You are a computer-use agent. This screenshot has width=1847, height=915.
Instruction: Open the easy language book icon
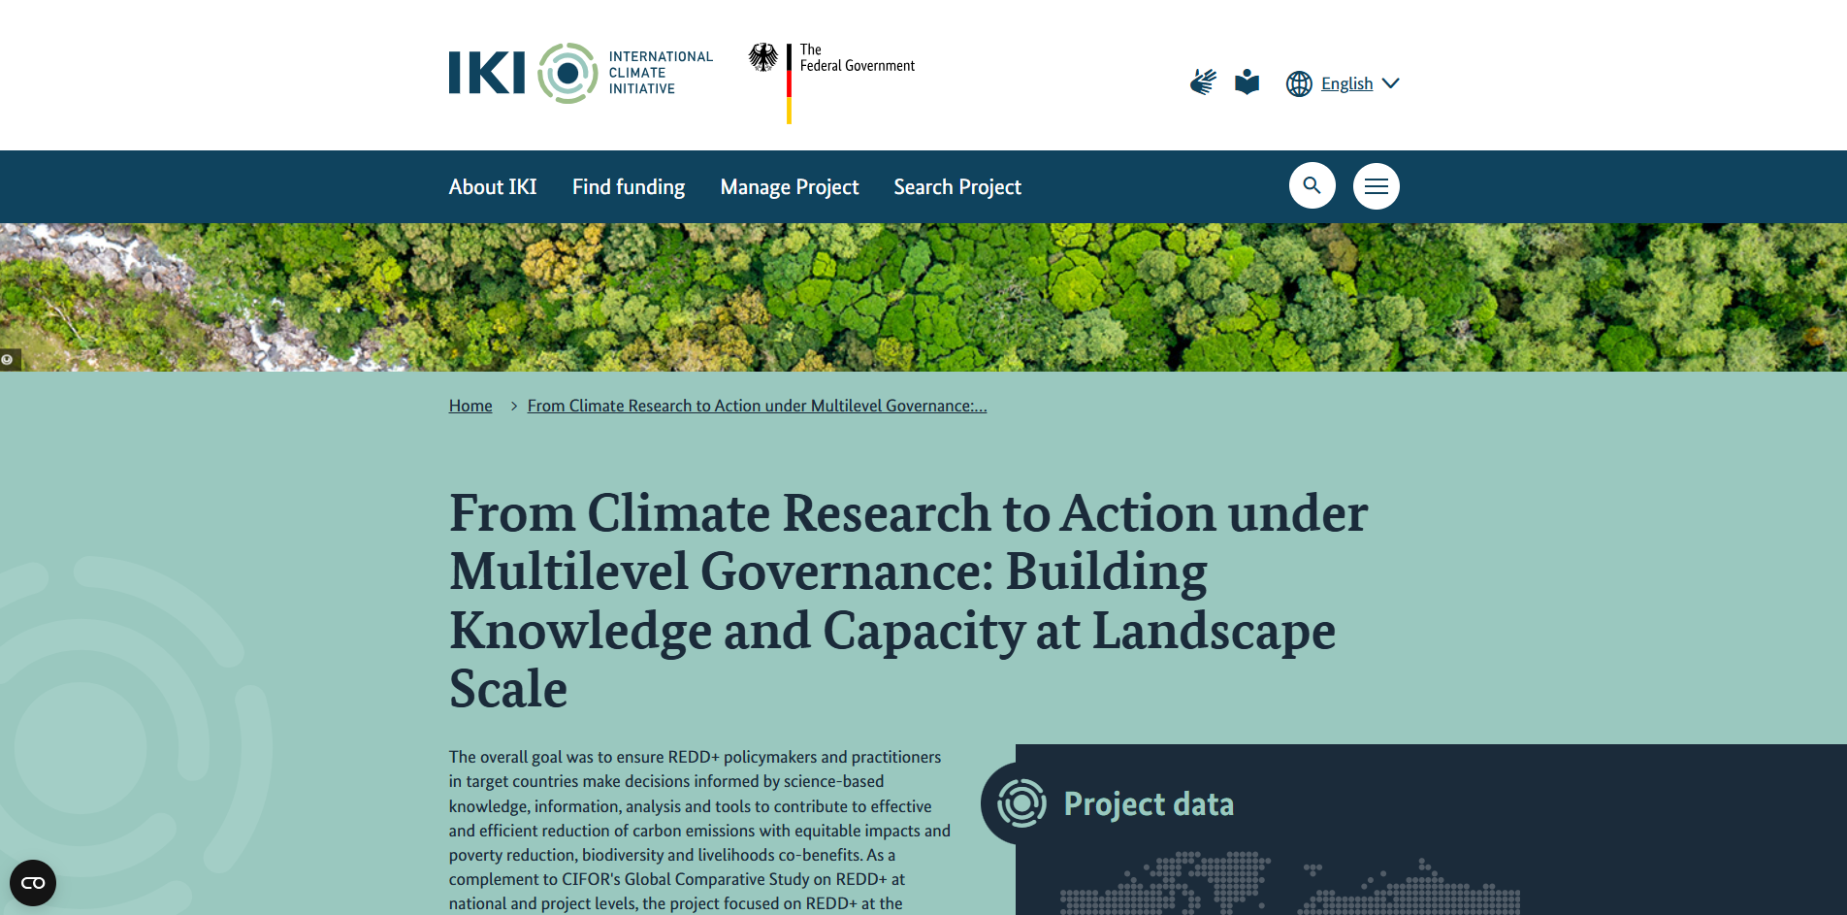[x=1247, y=82]
